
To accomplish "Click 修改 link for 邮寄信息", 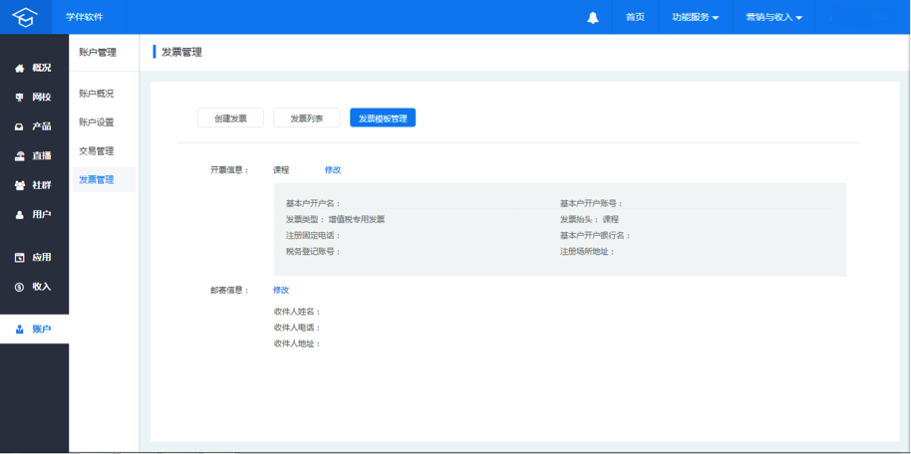I will 281,290.
